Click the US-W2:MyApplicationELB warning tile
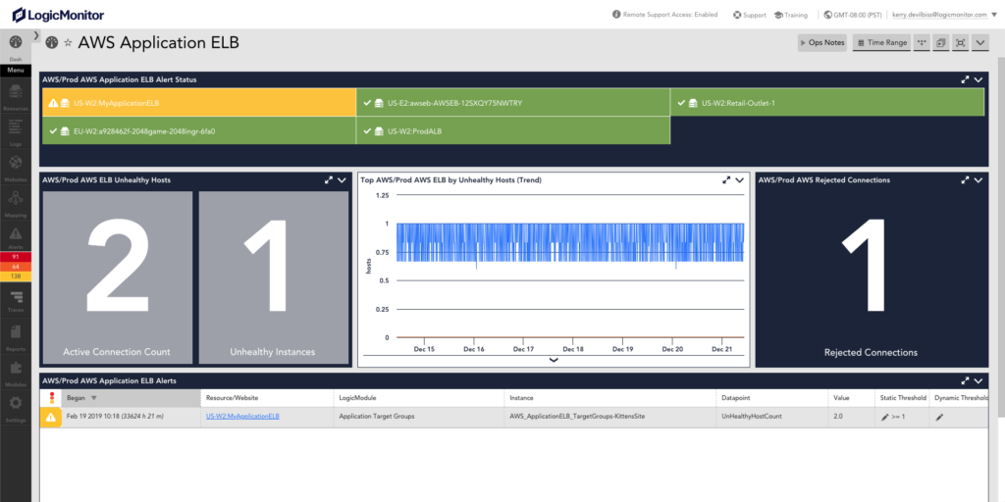The image size is (1005, 502). [198, 102]
